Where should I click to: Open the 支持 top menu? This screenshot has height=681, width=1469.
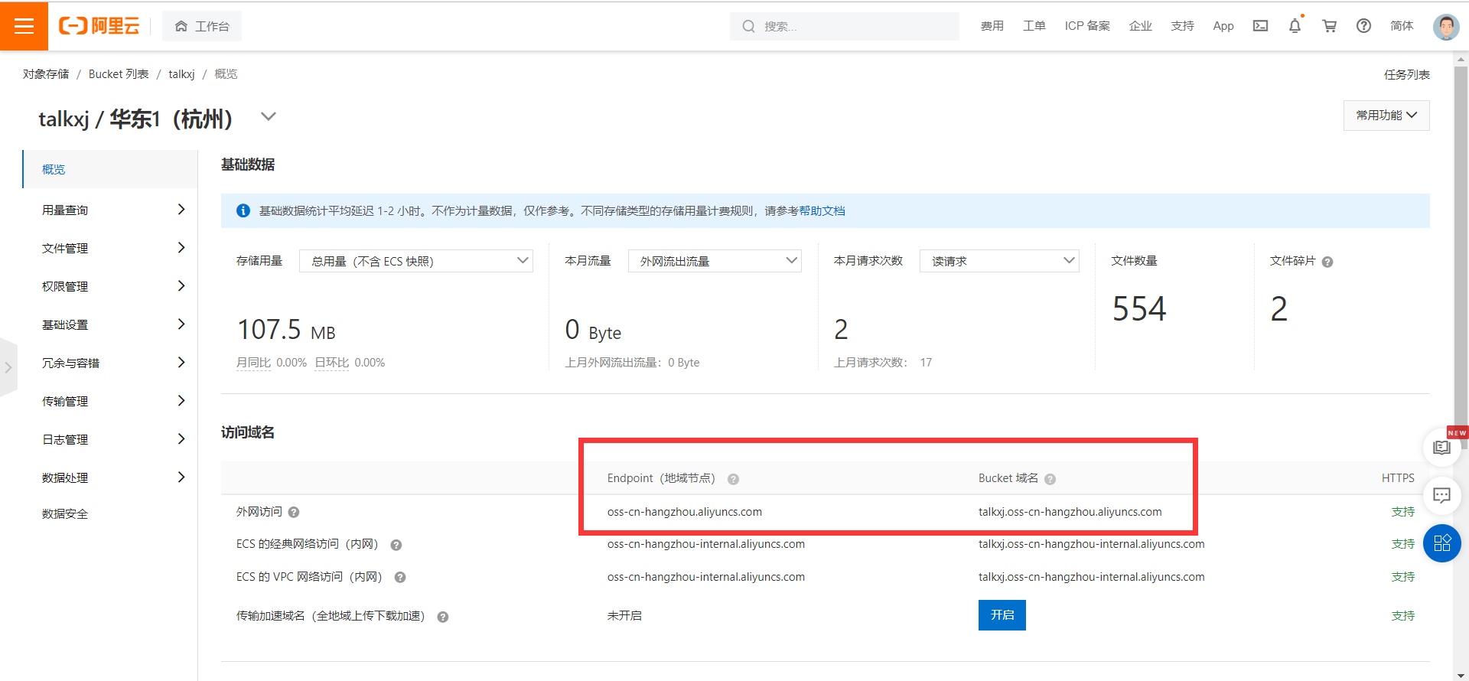[1182, 26]
